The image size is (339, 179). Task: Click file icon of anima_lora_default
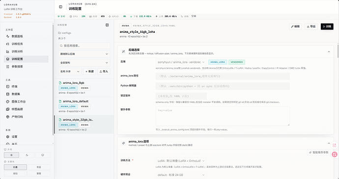coord(60,101)
